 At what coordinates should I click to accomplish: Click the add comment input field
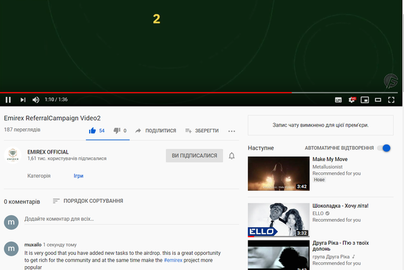pyautogui.click(x=131, y=219)
